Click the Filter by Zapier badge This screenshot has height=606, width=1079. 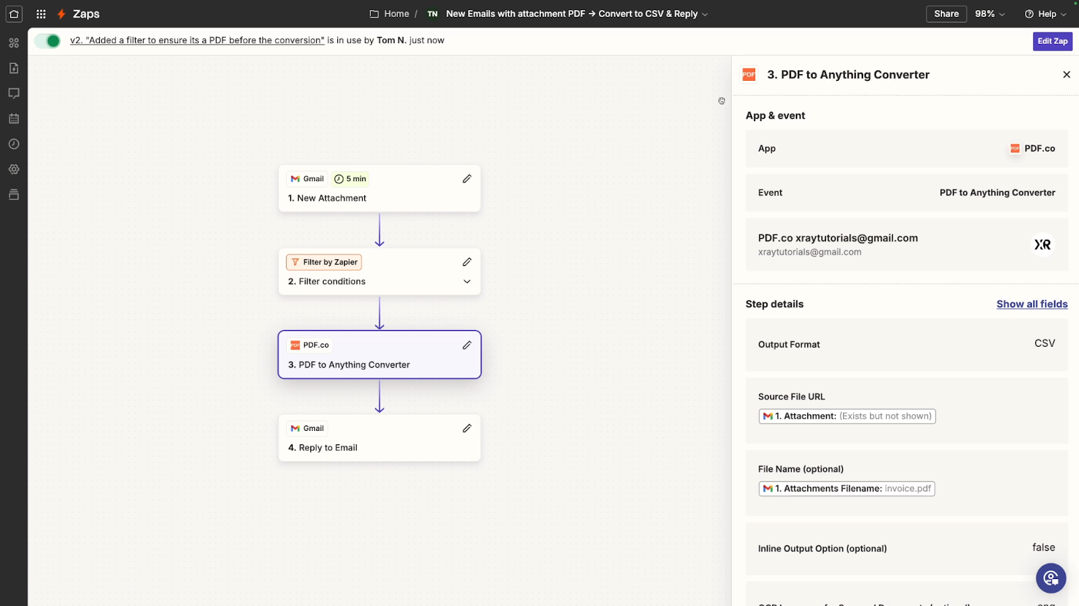324,262
